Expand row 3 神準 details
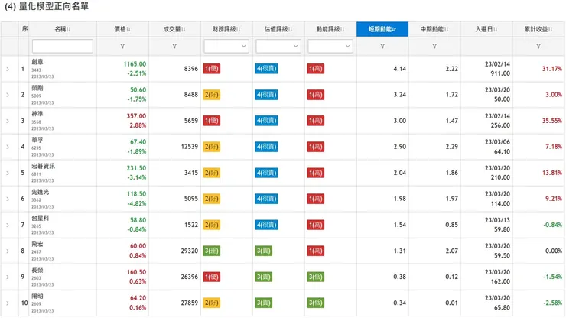The width and height of the screenshot is (566, 318). pyautogui.click(x=8, y=121)
